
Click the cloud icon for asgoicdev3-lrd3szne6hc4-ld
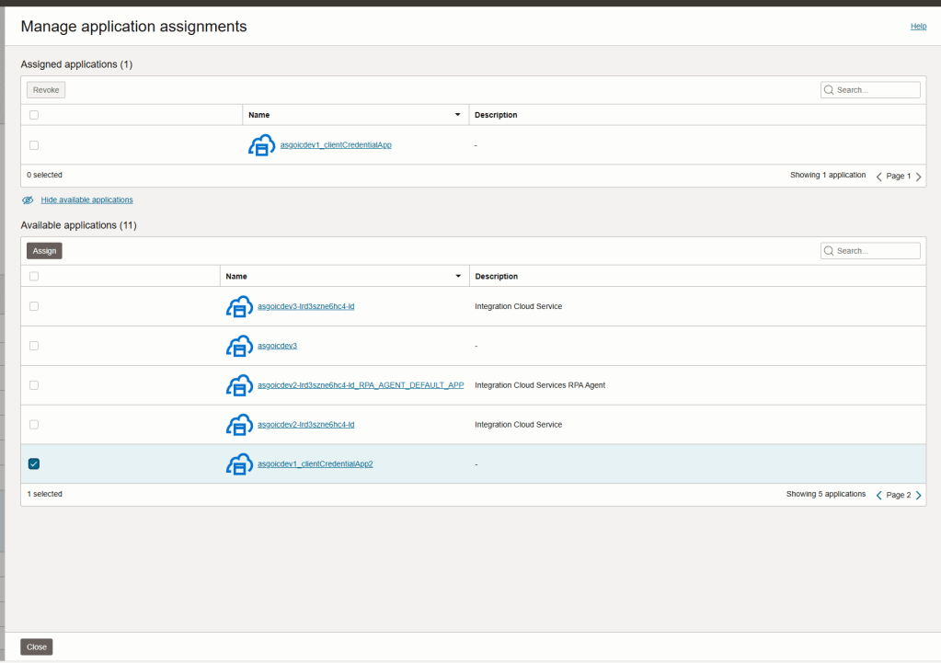239,306
